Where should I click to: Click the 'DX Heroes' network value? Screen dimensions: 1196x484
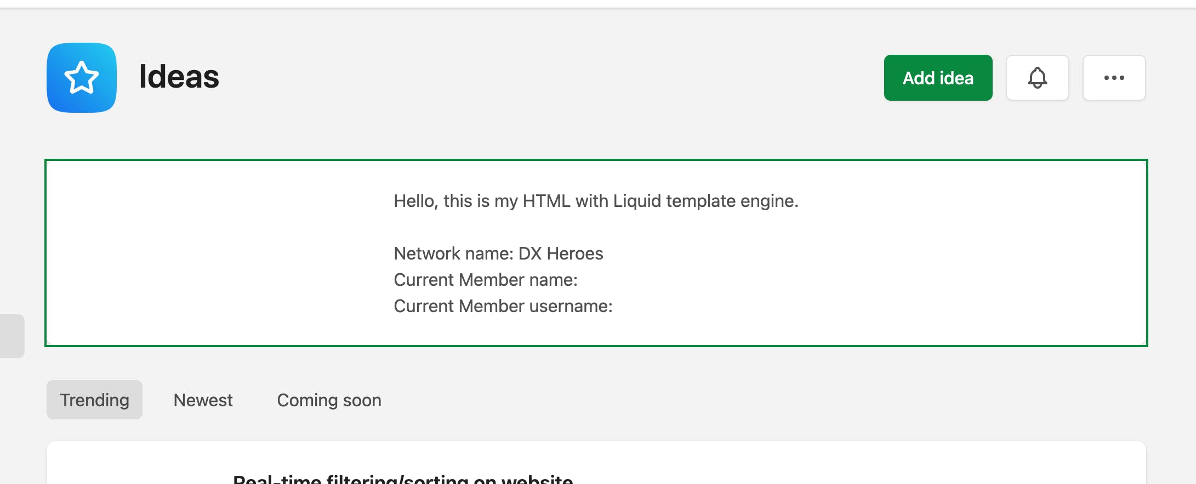click(x=560, y=253)
